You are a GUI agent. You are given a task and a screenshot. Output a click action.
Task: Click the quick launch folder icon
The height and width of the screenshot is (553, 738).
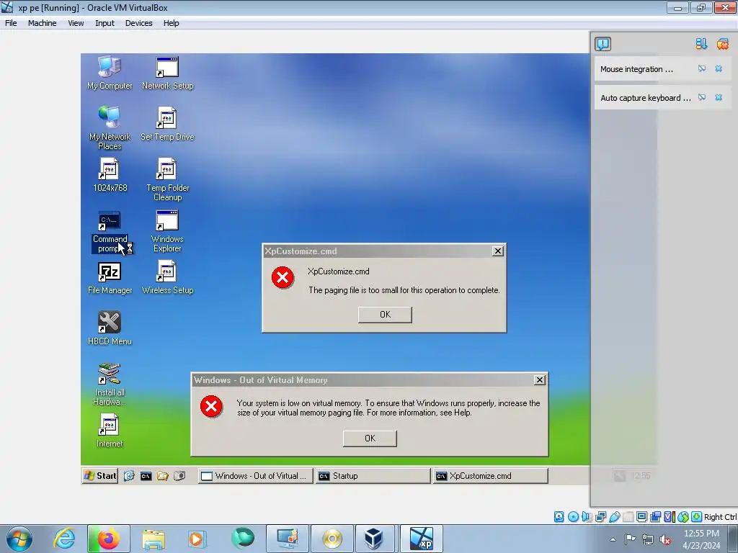pos(163,477)
